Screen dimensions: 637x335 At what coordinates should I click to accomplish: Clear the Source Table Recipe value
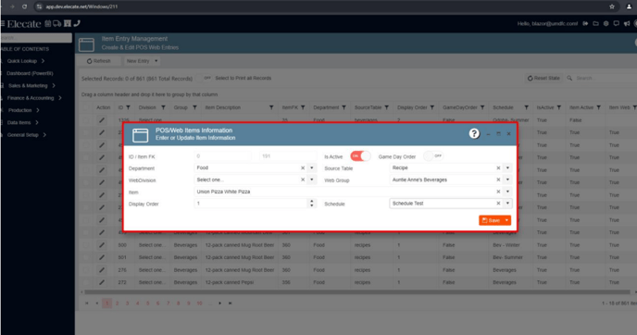498,167
